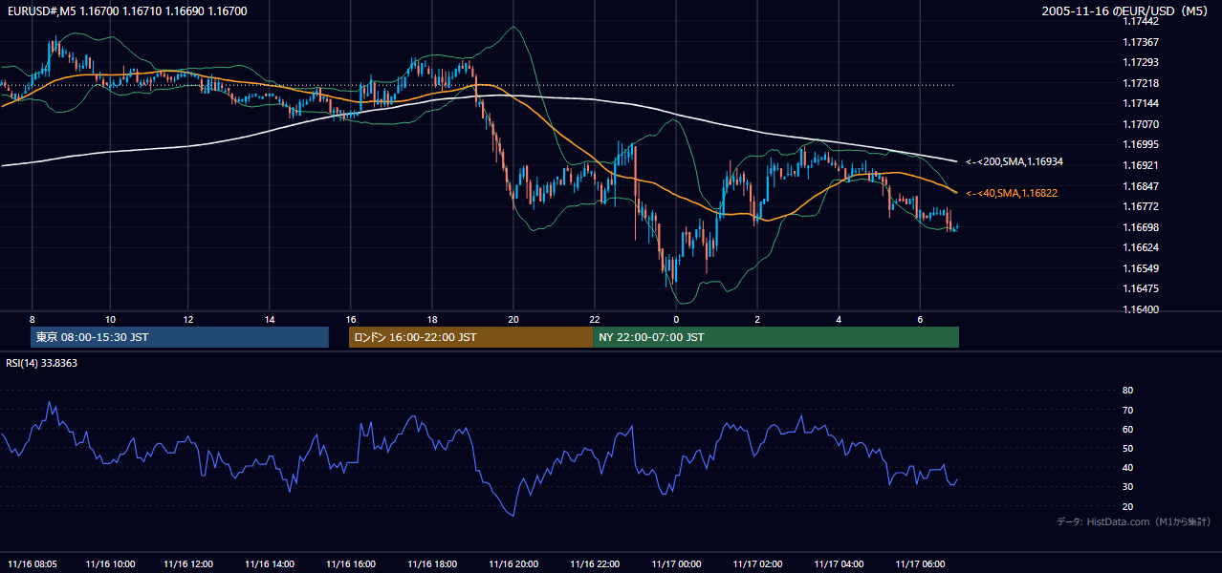The image size is (1222, 573).
Task: Click price axis value 1.17442
Action: click(1140, 21)
